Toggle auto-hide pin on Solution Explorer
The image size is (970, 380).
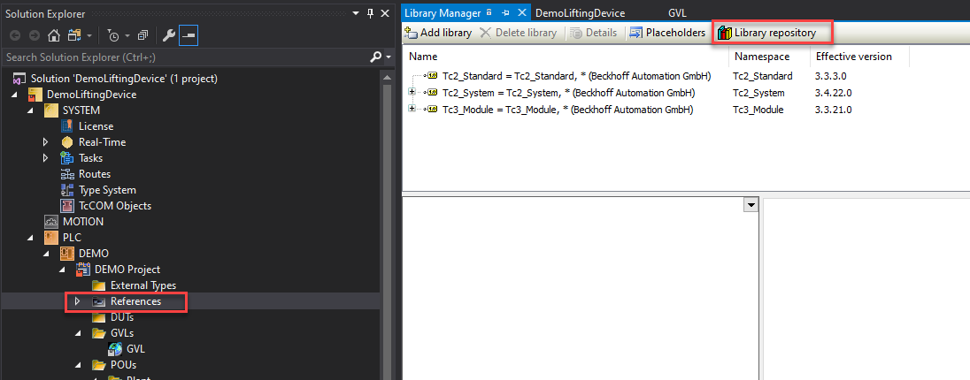[x=368, y=13]
